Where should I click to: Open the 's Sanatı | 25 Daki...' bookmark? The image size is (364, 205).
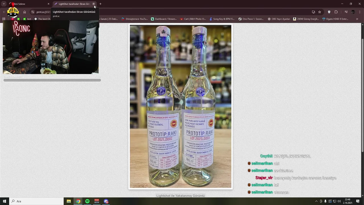coord(109,19)
